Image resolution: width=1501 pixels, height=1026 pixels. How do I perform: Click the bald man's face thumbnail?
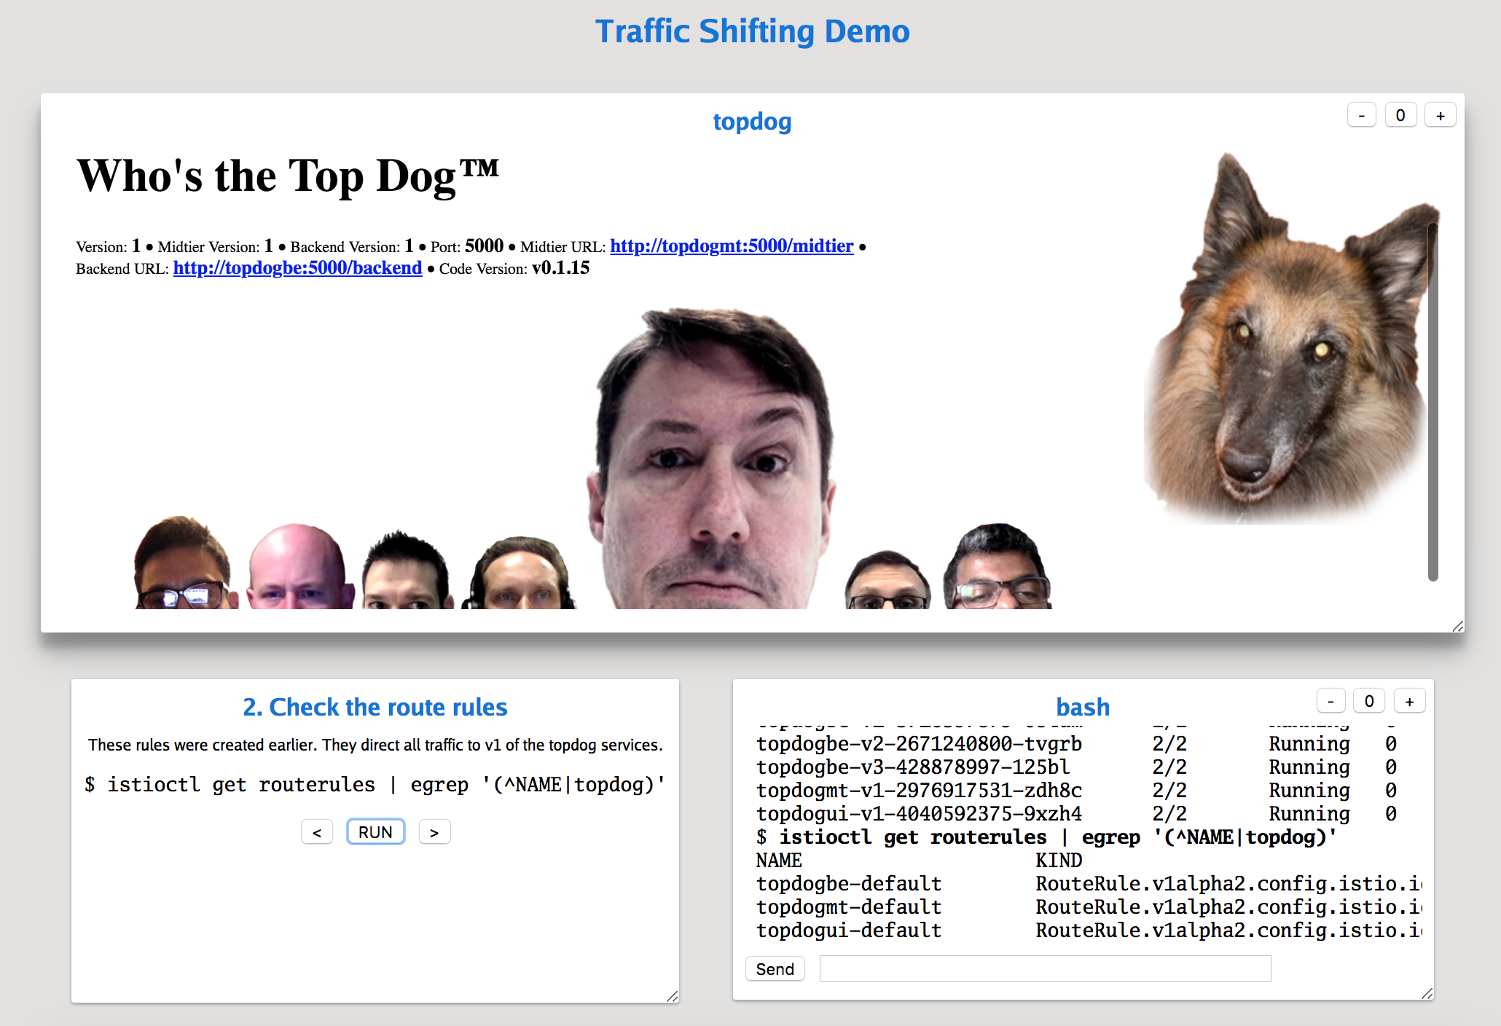point(297,568)
